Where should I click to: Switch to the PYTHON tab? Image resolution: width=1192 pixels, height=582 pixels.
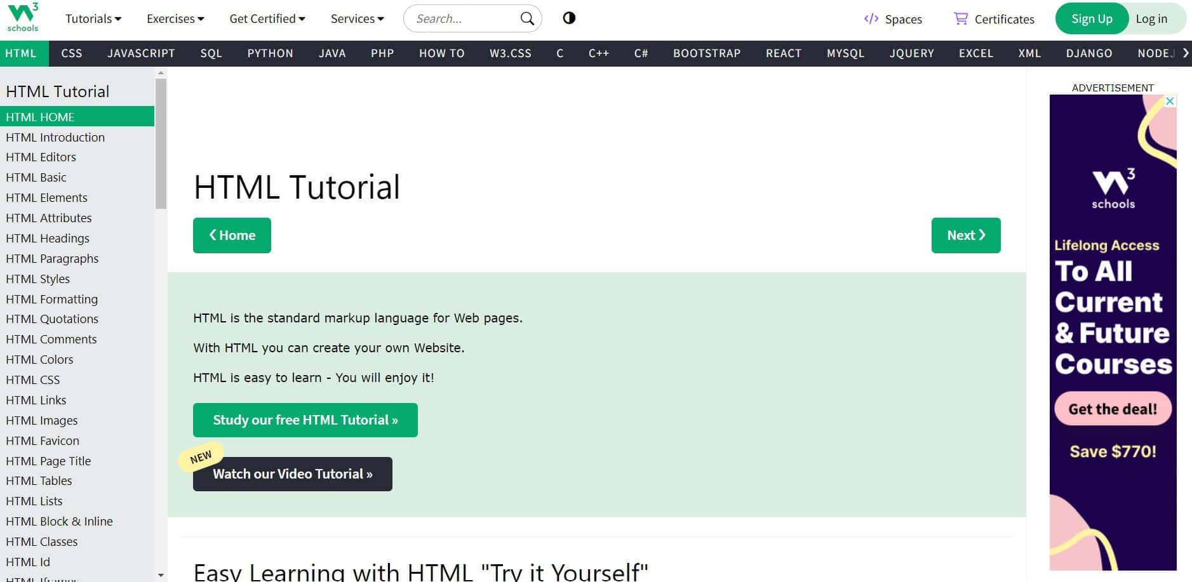(270, 53)
